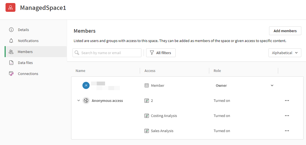Click the funnel icon on All filters
The width and height of the screenshot is (306, 145).
tap(152, 53)
